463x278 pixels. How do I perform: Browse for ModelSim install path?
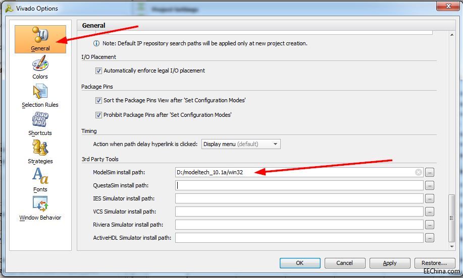click(430, 172)
